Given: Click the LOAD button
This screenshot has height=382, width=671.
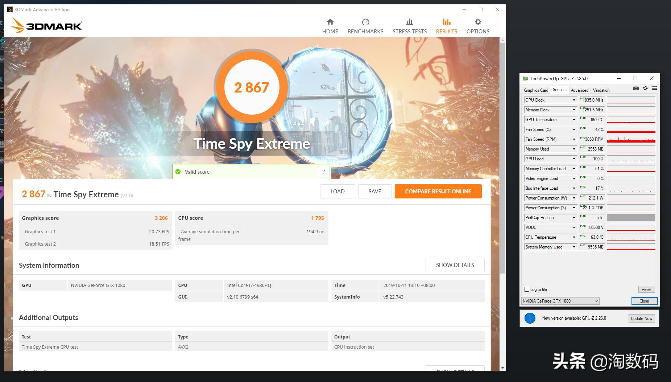Looking at the screenshot, I should [x=337, y=191].
